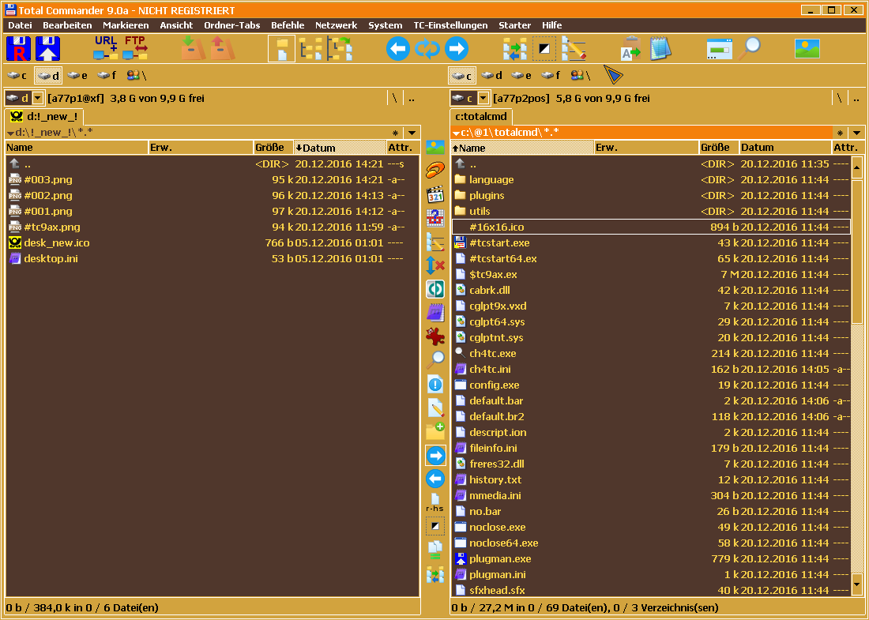This screenshot has width=869, height=620.
Task: Sort left panel by Datum column header
Action: point(339,148)
